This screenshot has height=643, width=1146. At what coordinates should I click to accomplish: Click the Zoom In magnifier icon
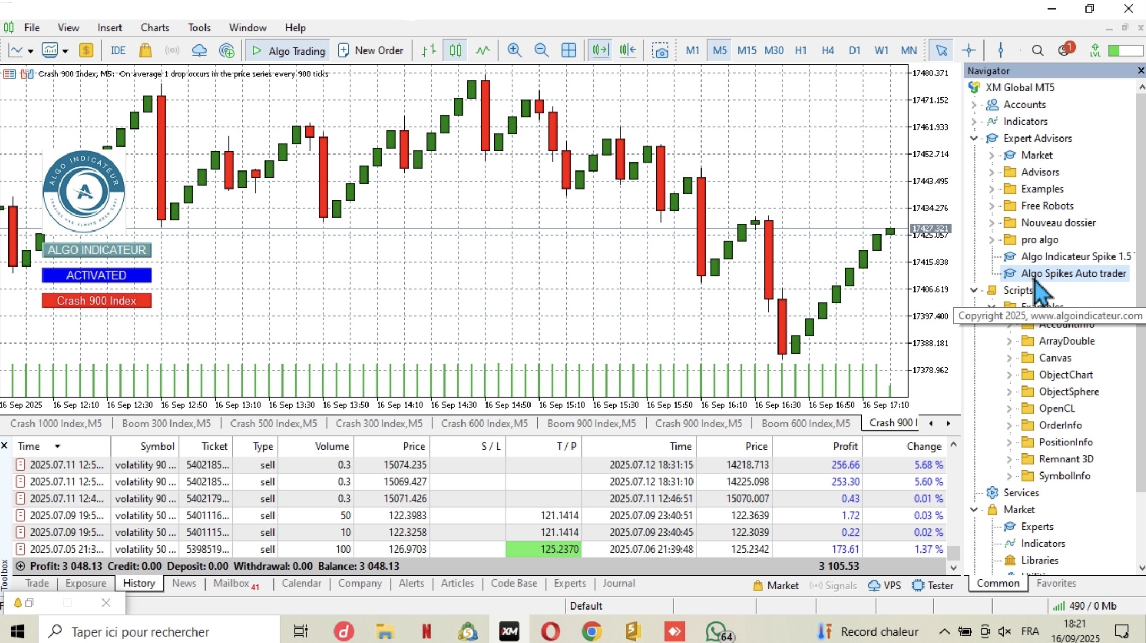[514, 50]
